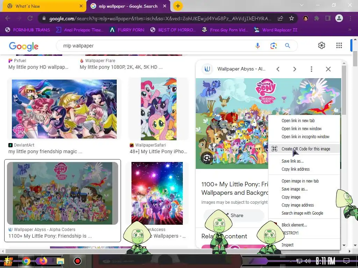The image size is (358, 268).
Task: Click the address bar URL
Action: click(x=160, y=18)
